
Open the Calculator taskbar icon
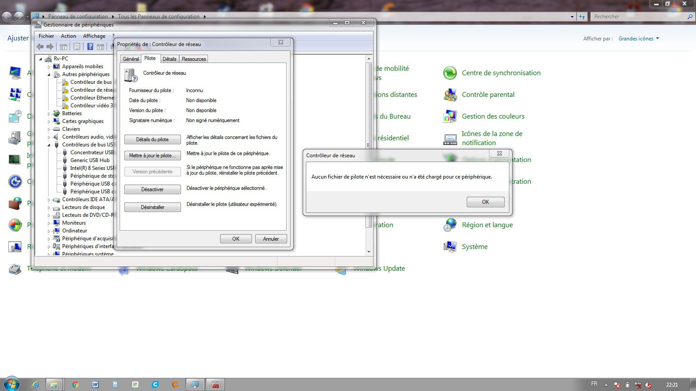pyautogui.click(x=115, y=384)
